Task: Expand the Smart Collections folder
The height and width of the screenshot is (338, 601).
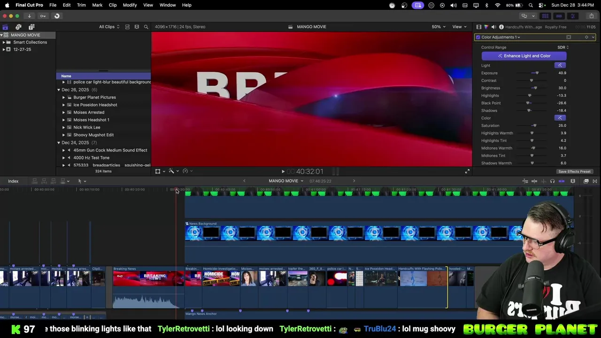Action: click(4, 42)
